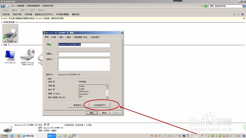Switch to the 安全 tab
The width and height of the screenshot is (246, 138).
point(85,37)
